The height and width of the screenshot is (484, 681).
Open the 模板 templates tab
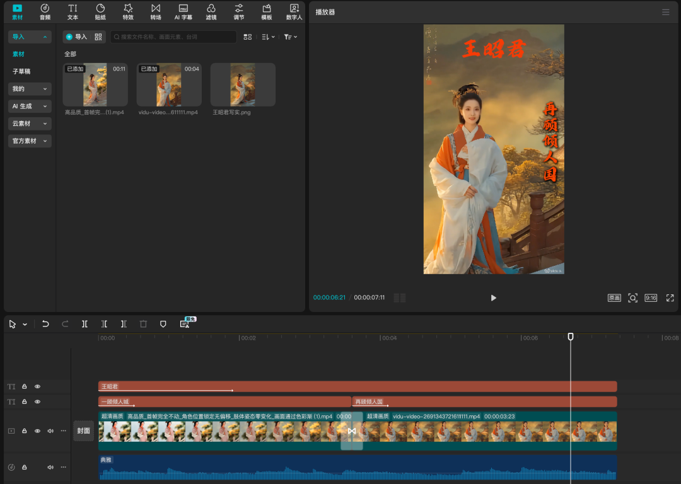pos(267,12)
